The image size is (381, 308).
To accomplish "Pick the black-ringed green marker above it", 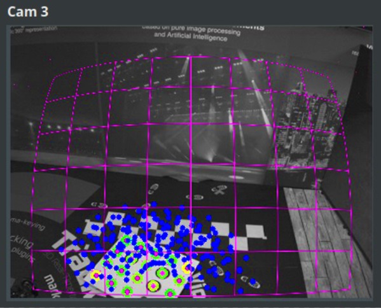I will 162,273.
